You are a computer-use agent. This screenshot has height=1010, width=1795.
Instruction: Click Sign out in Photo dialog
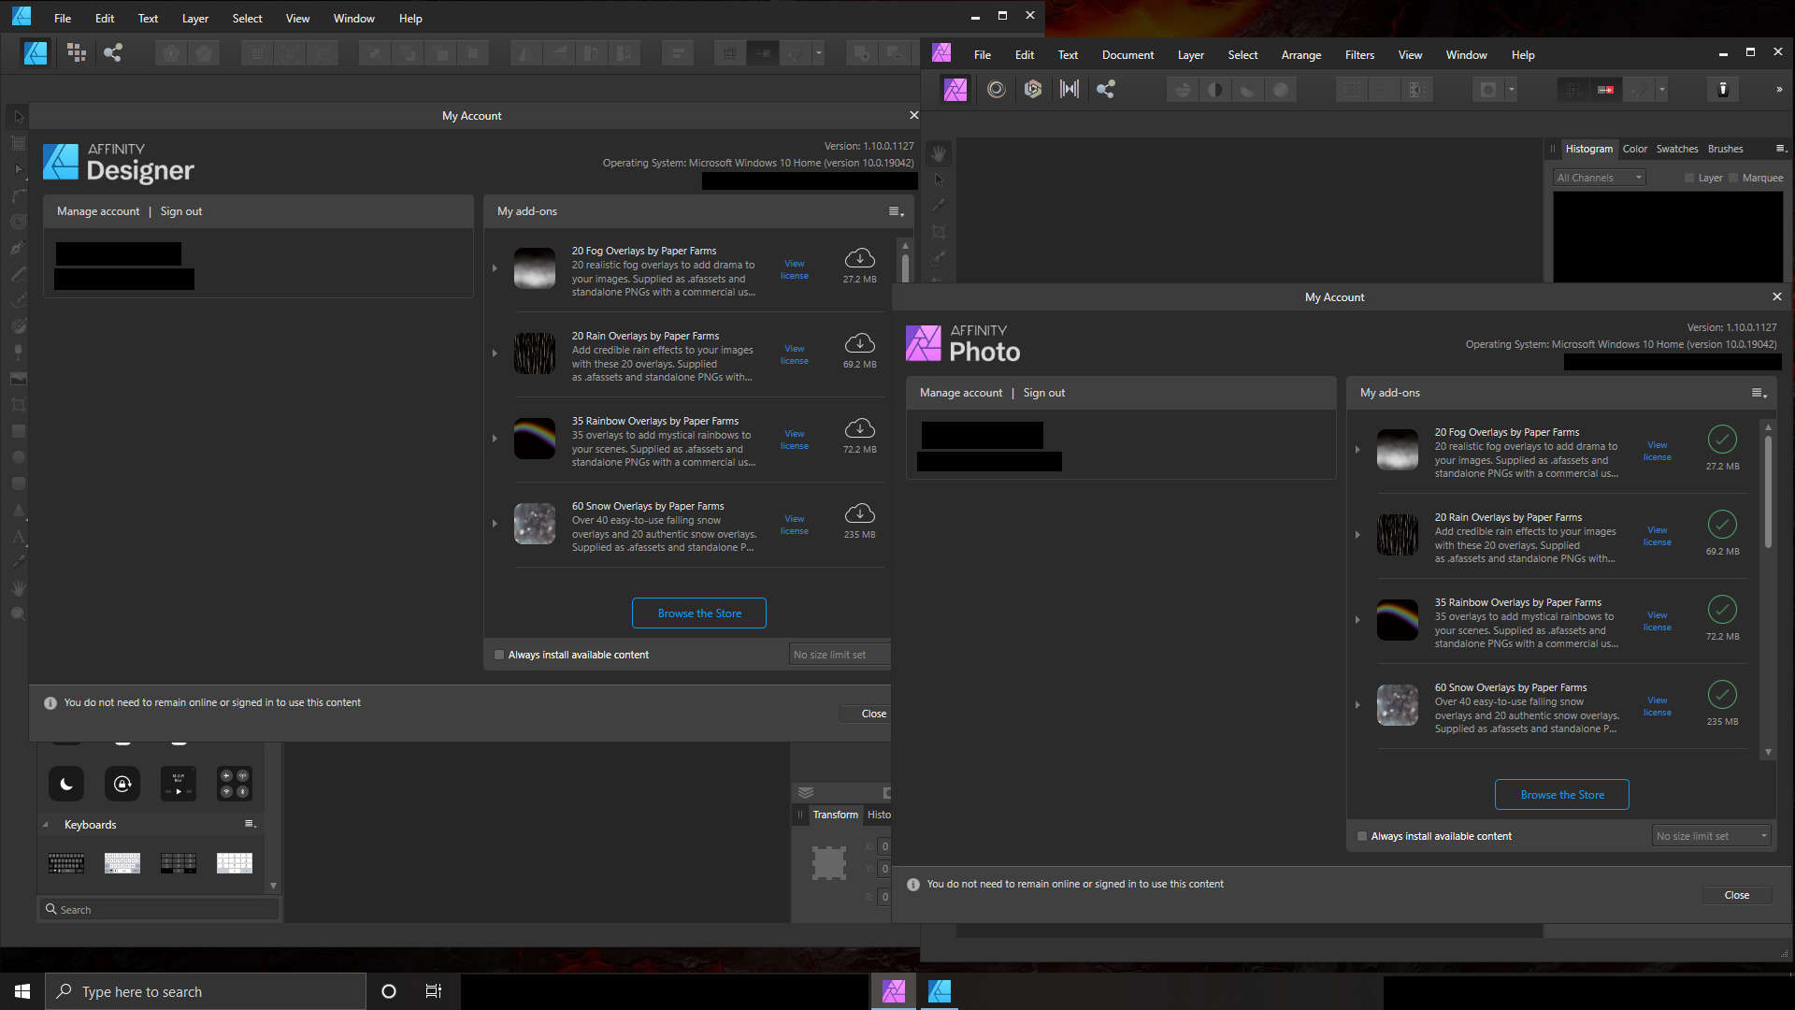(1044, 393)
